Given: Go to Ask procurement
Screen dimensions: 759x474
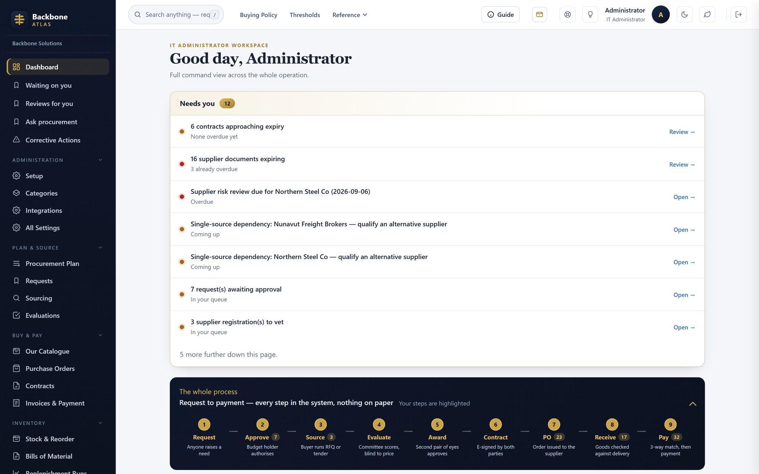Looking at the screenshot, I should pyautogui.click(x=58, y=122).
